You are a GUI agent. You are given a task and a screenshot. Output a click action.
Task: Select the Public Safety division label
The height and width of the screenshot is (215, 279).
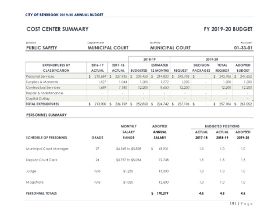(x=42, y=48)
